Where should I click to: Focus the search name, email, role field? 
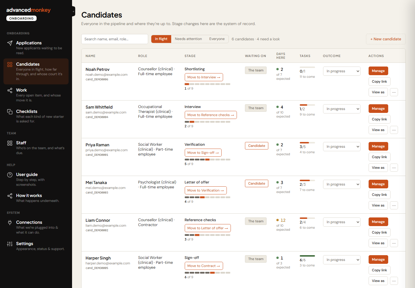tap(115, 39)
